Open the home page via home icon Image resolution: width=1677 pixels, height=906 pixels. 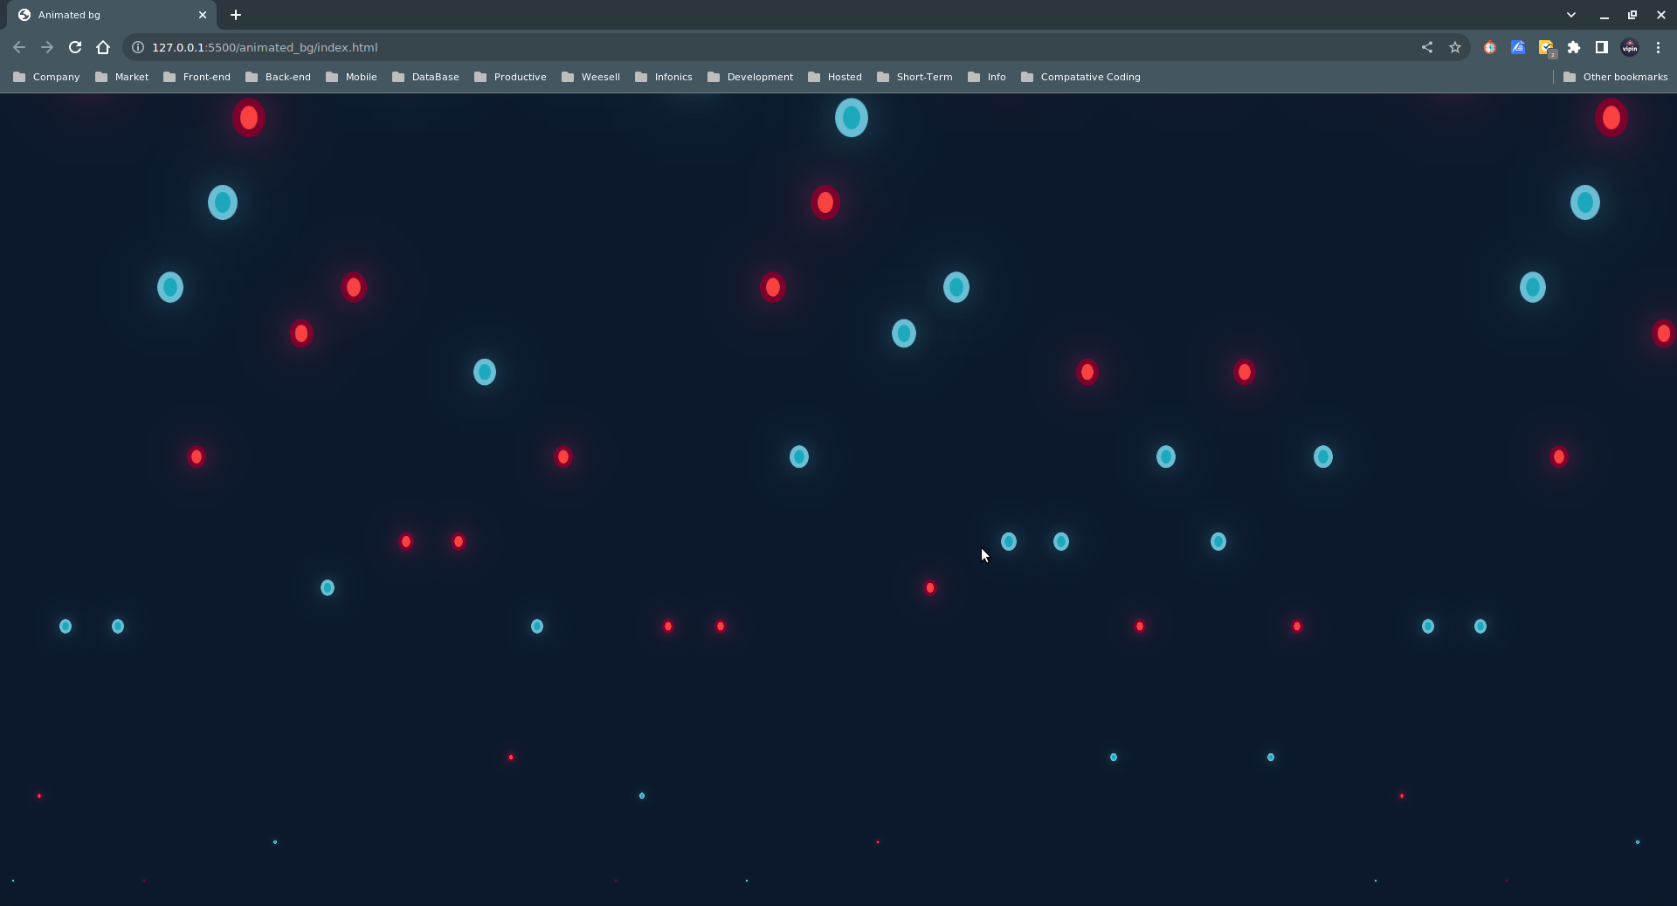(x=103, y=47)
